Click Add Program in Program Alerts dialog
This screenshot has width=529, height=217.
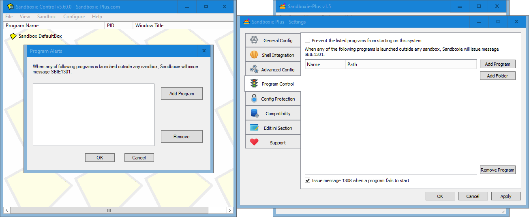pyautogui.click(x=182, y=94)
